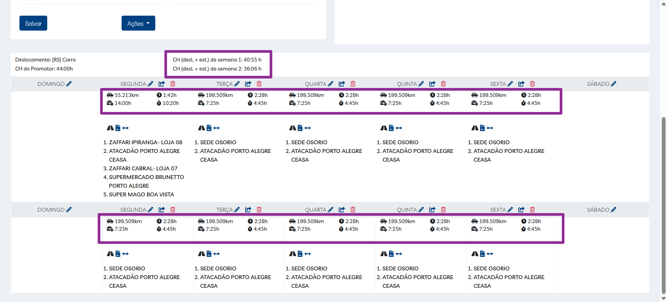Click swap arrows icon under second week's SEXTA
Screen dimensions: 667x302
point(490,254)
